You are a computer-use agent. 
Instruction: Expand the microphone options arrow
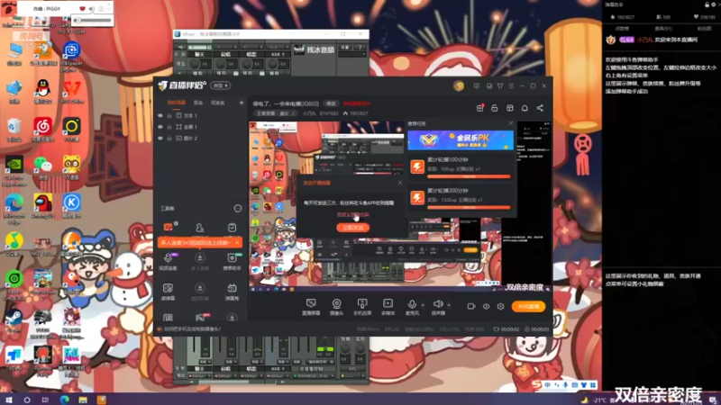point(423,305)
